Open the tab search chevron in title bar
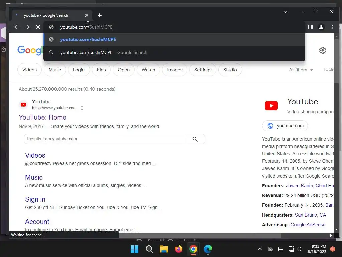 286,12
